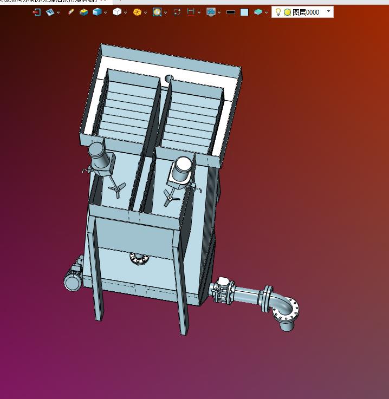The height and width of the screenshot is (399, 389).
Task: Click the magnifier zoom window icon
Action: pyautogui.click(x=157, y=12)
